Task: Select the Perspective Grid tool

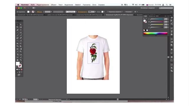Action: click(21, 46)
